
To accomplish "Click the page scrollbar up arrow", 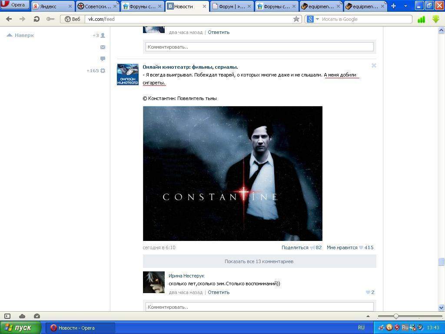I will 442,30.
